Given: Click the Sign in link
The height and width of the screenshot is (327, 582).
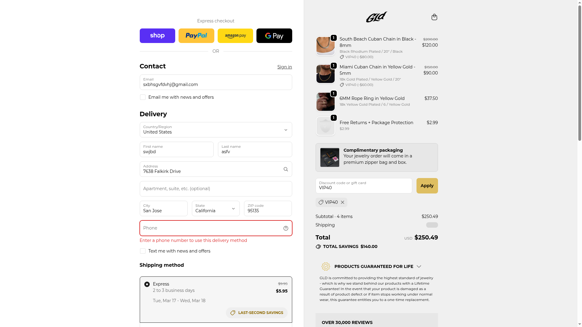Looking at the screenshot, I should tap(284, 67).
